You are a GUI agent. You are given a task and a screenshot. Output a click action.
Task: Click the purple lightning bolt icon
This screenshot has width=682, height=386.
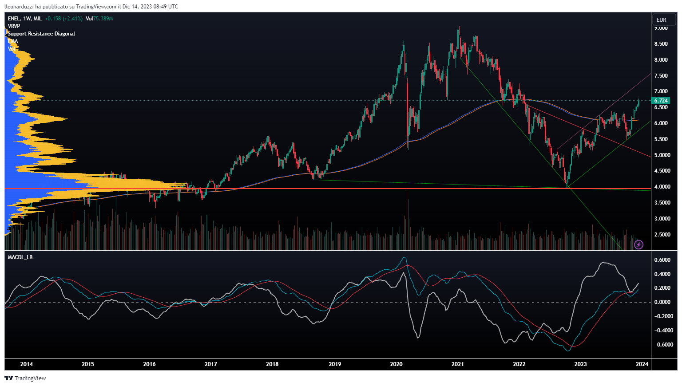click(638, 244)
